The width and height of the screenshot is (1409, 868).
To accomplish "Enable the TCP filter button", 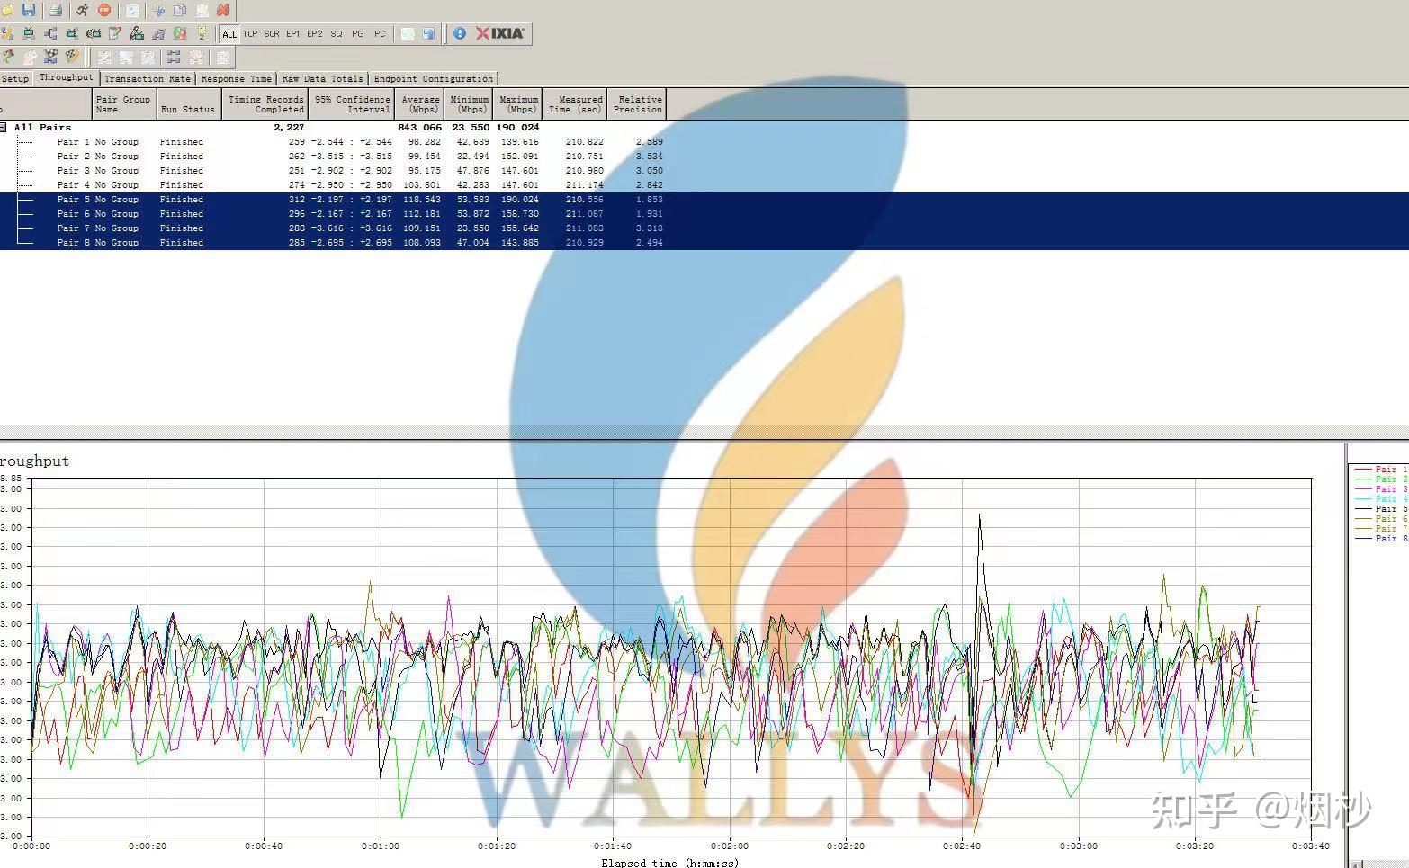I will click(x=250, y=33).
